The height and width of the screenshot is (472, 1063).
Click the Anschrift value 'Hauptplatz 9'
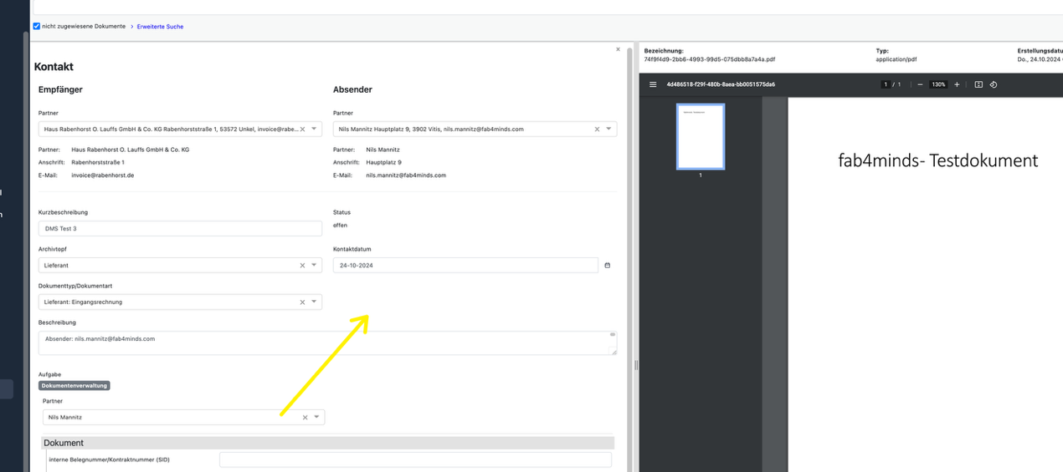point(383,162)
